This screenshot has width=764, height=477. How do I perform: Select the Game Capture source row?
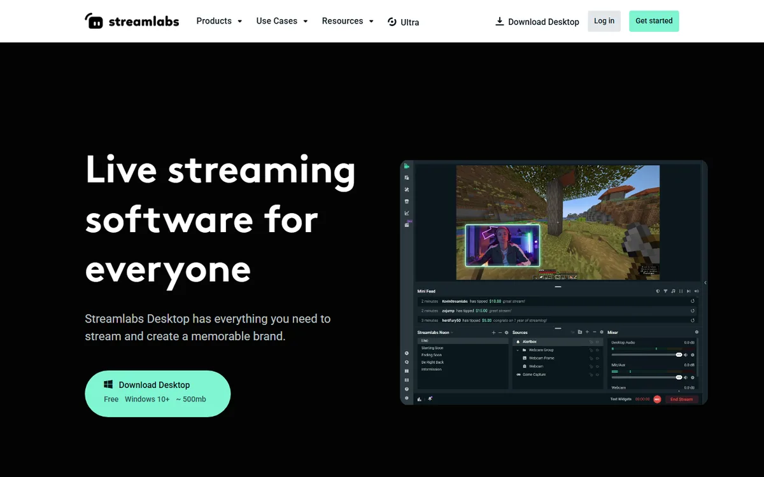pyautogui.click(x=558, y=375)
